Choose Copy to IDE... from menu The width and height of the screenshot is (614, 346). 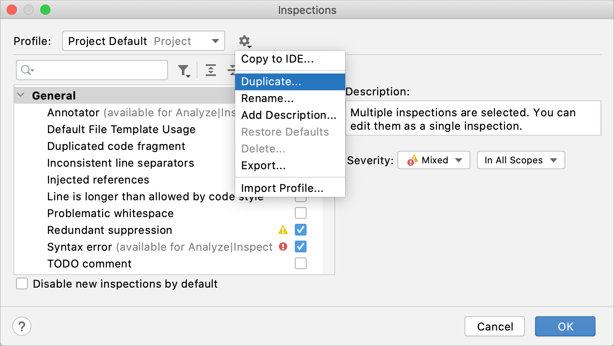(290, 59)
